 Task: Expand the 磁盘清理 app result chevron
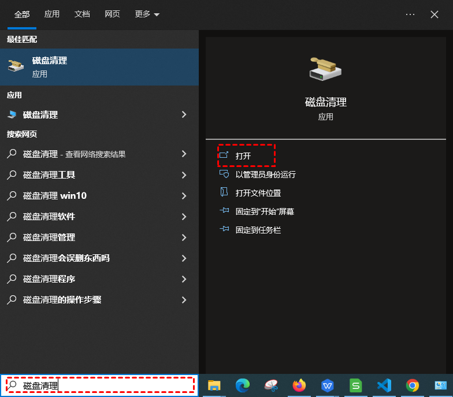click(184, 114)
